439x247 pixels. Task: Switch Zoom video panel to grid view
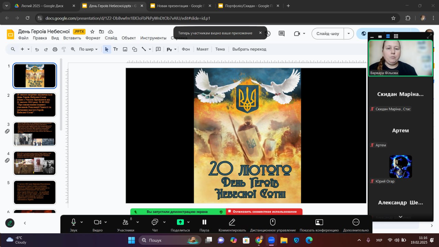[396, 36]
